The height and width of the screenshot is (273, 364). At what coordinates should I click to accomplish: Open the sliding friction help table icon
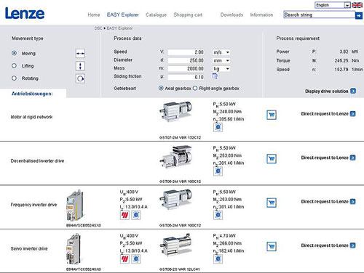pyautogui.click(x=215, y=76)
